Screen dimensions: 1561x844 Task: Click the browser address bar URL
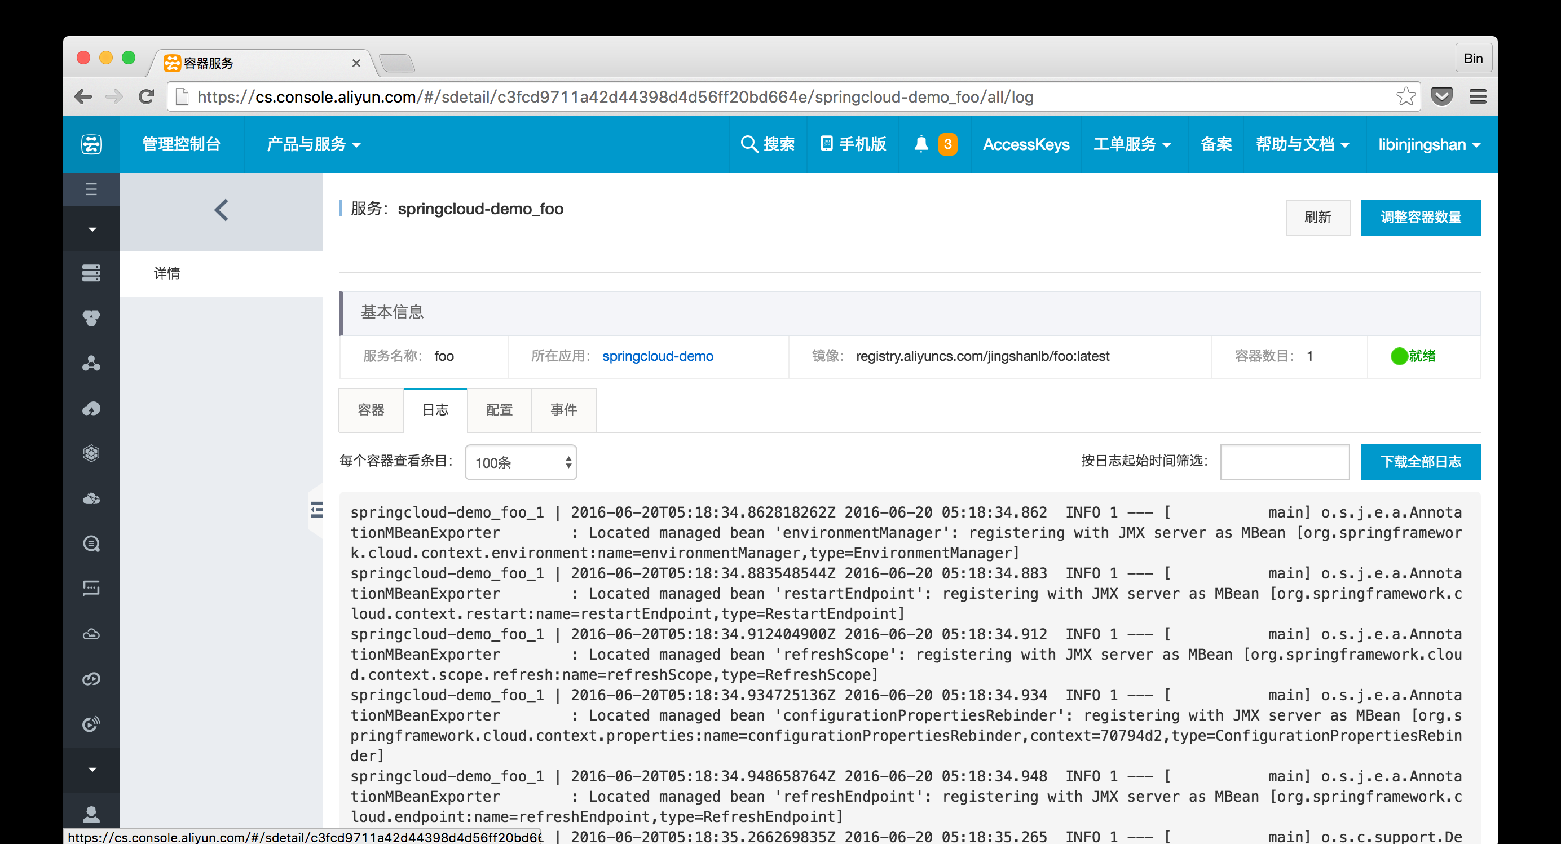[615, 97]
